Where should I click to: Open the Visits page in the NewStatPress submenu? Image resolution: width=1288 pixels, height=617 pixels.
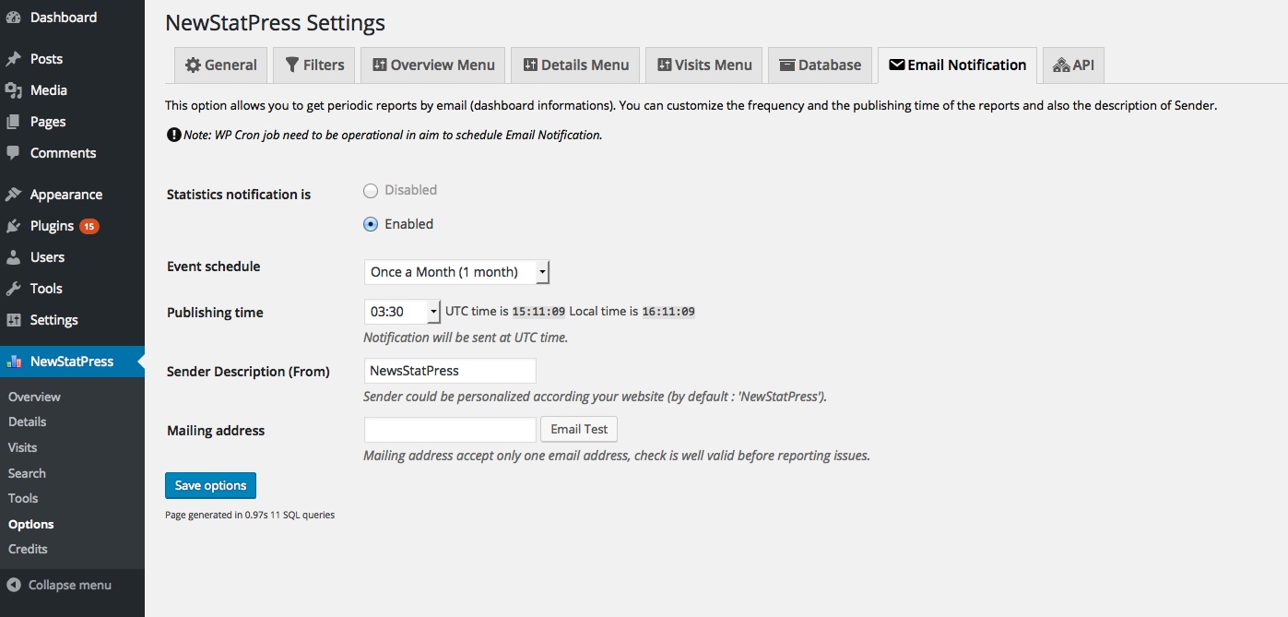pyautogui.click(x=23, y=447)
